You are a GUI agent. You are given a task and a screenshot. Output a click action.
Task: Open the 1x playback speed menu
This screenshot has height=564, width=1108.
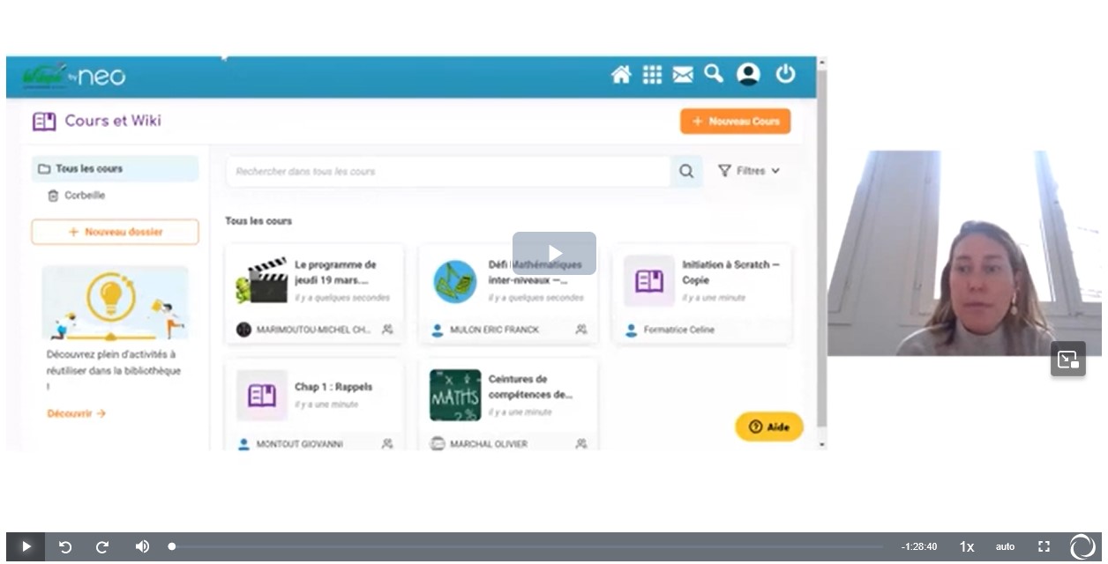[x=967, y=546]
